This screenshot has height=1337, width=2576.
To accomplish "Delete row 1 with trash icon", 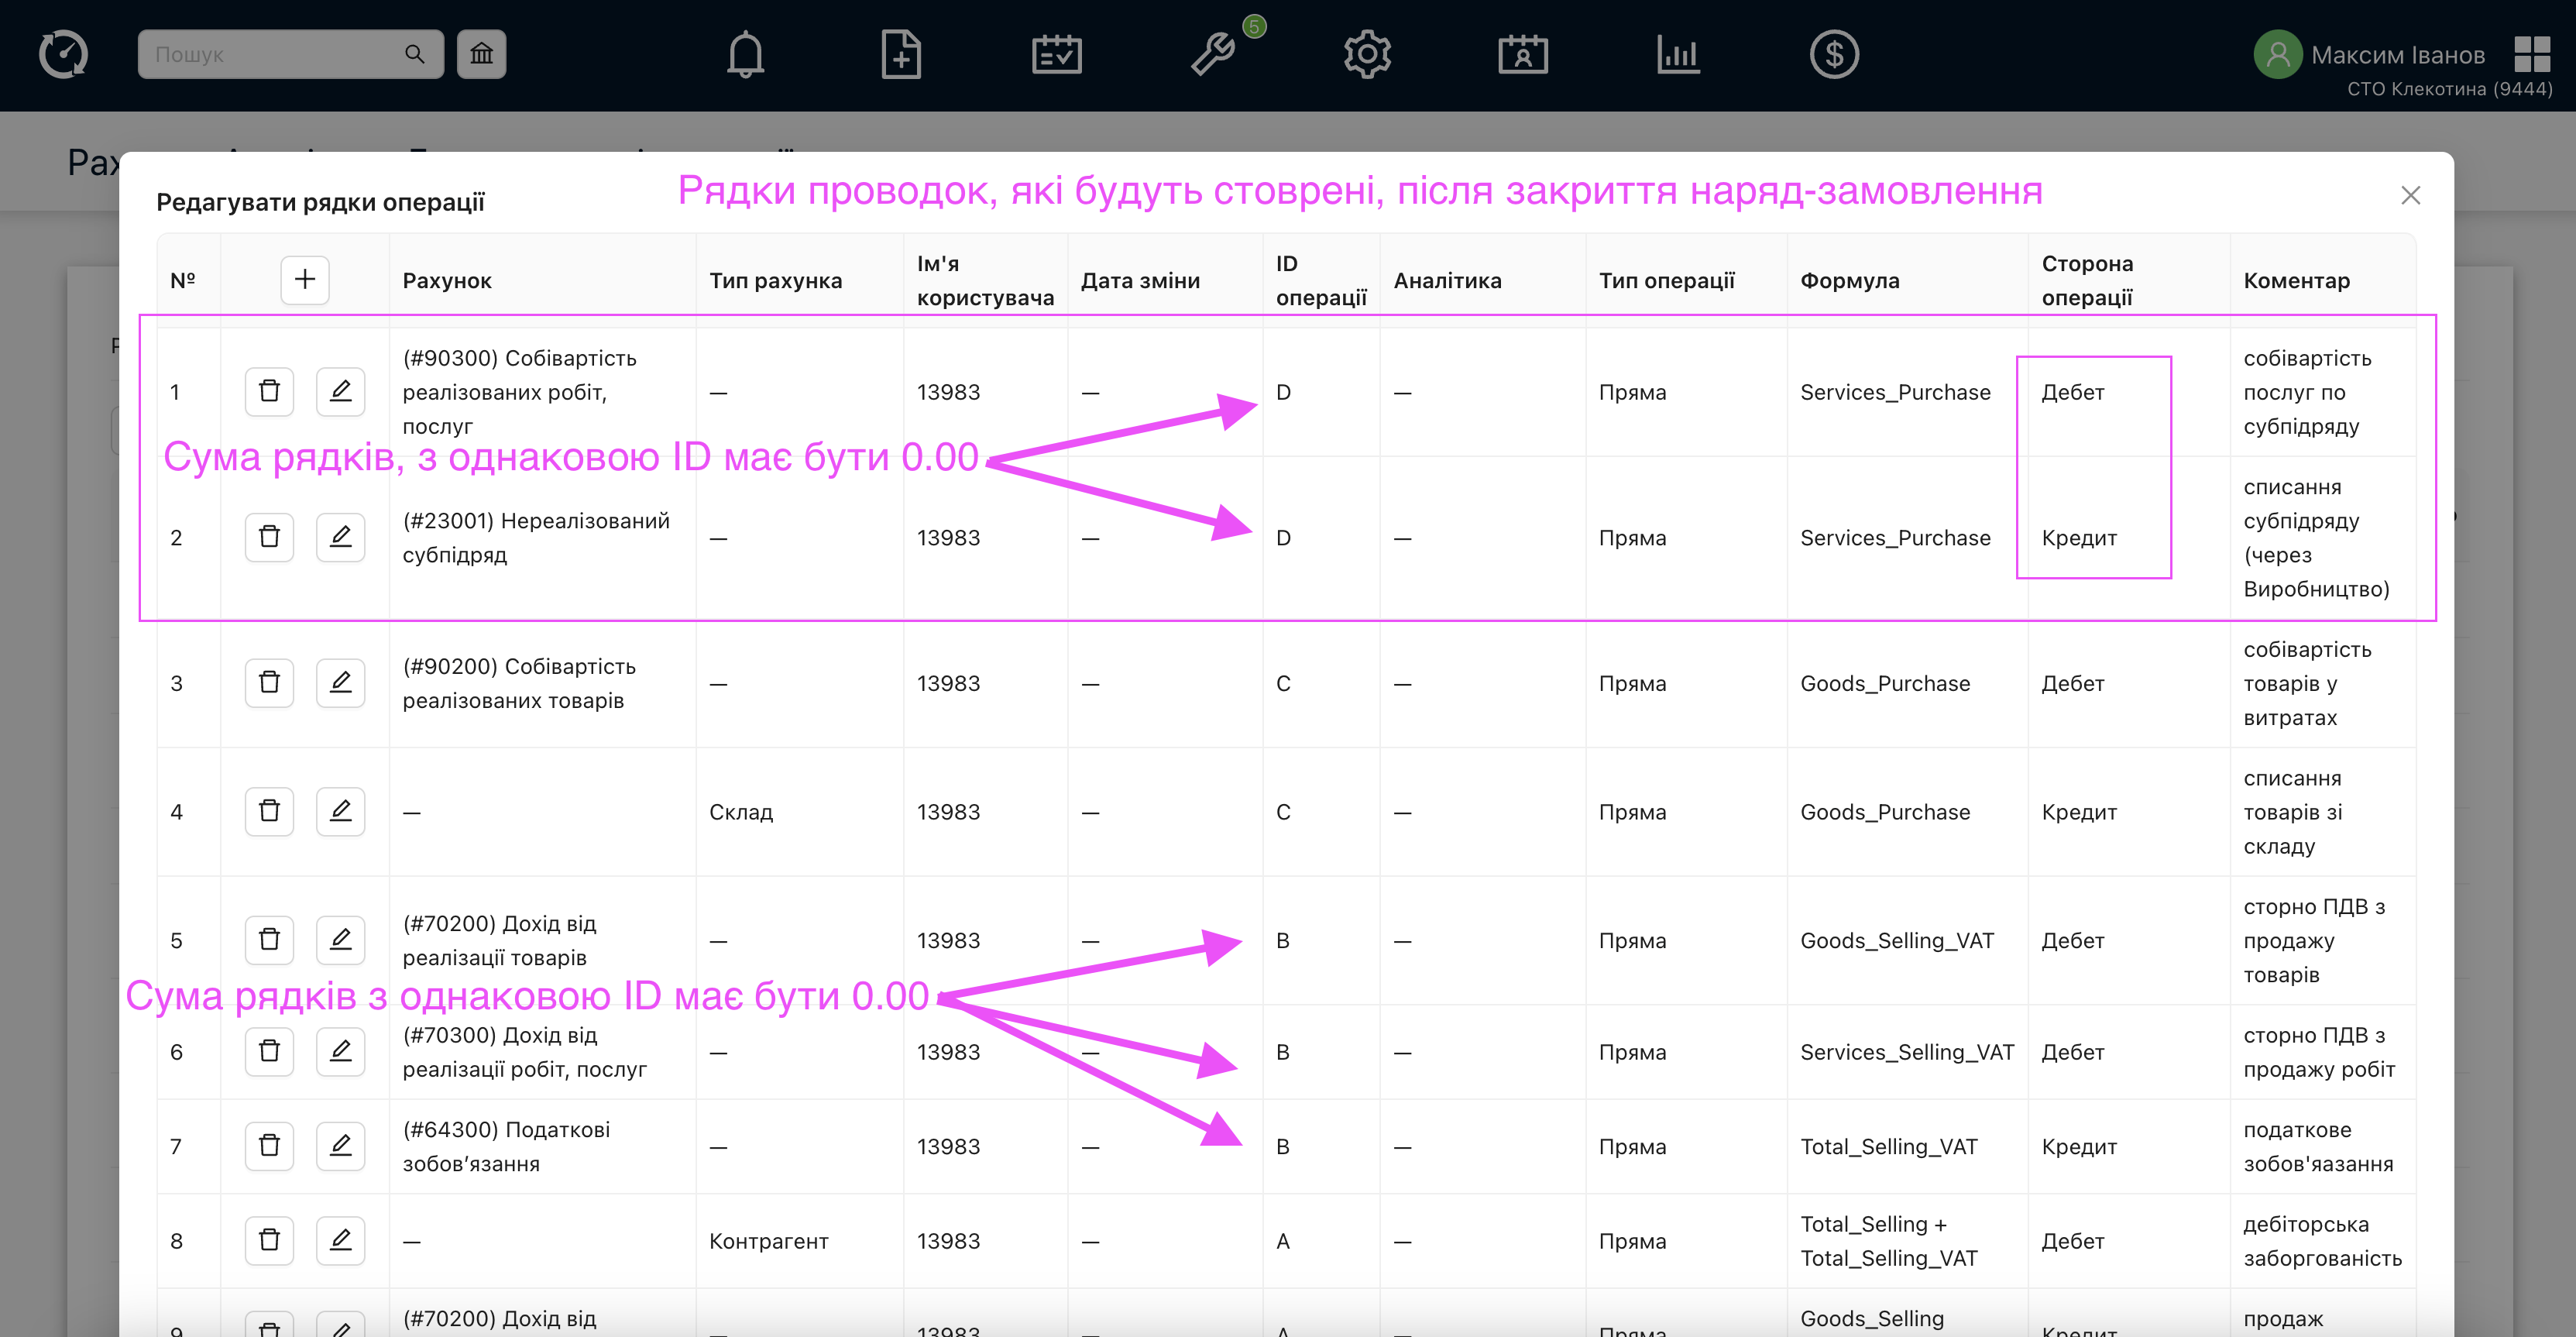I will click(269, 391).
